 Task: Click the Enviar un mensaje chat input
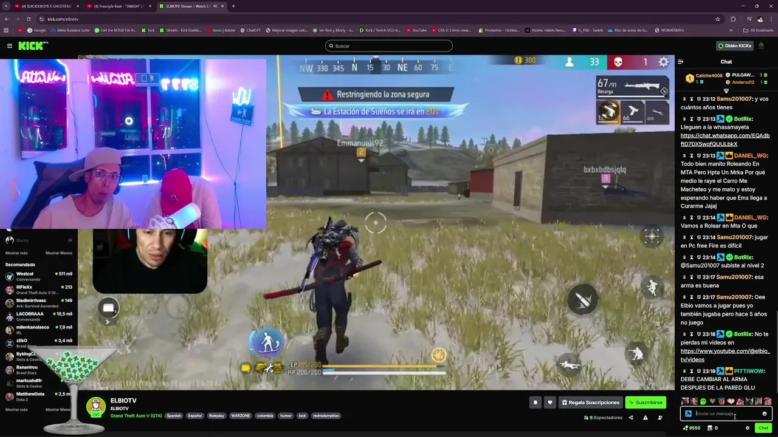coord(726,414)
